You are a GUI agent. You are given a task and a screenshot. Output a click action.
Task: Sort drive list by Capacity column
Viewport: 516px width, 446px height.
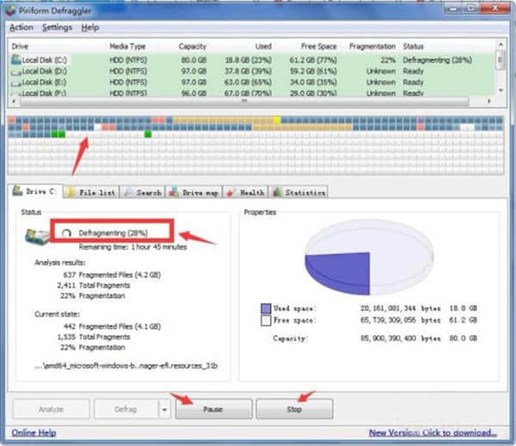tap(192, 46)
